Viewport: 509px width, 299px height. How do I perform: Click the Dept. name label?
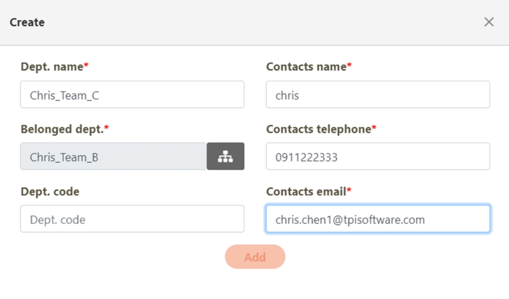[52, 67]
